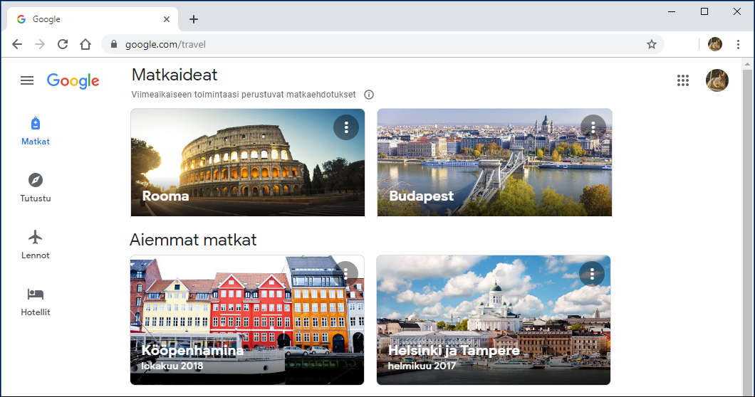The height and width of the screenshot is (397, 755).
Task: Close the Google tab
Action: 167,19
